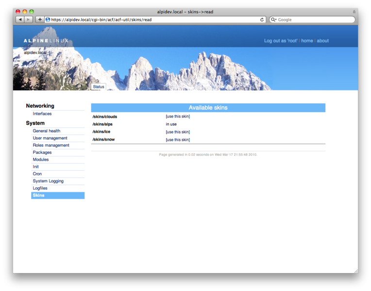Click the System section heading

tap(35, 123)
